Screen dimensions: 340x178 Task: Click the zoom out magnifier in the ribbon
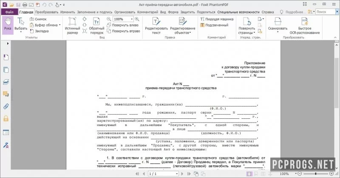109,19
